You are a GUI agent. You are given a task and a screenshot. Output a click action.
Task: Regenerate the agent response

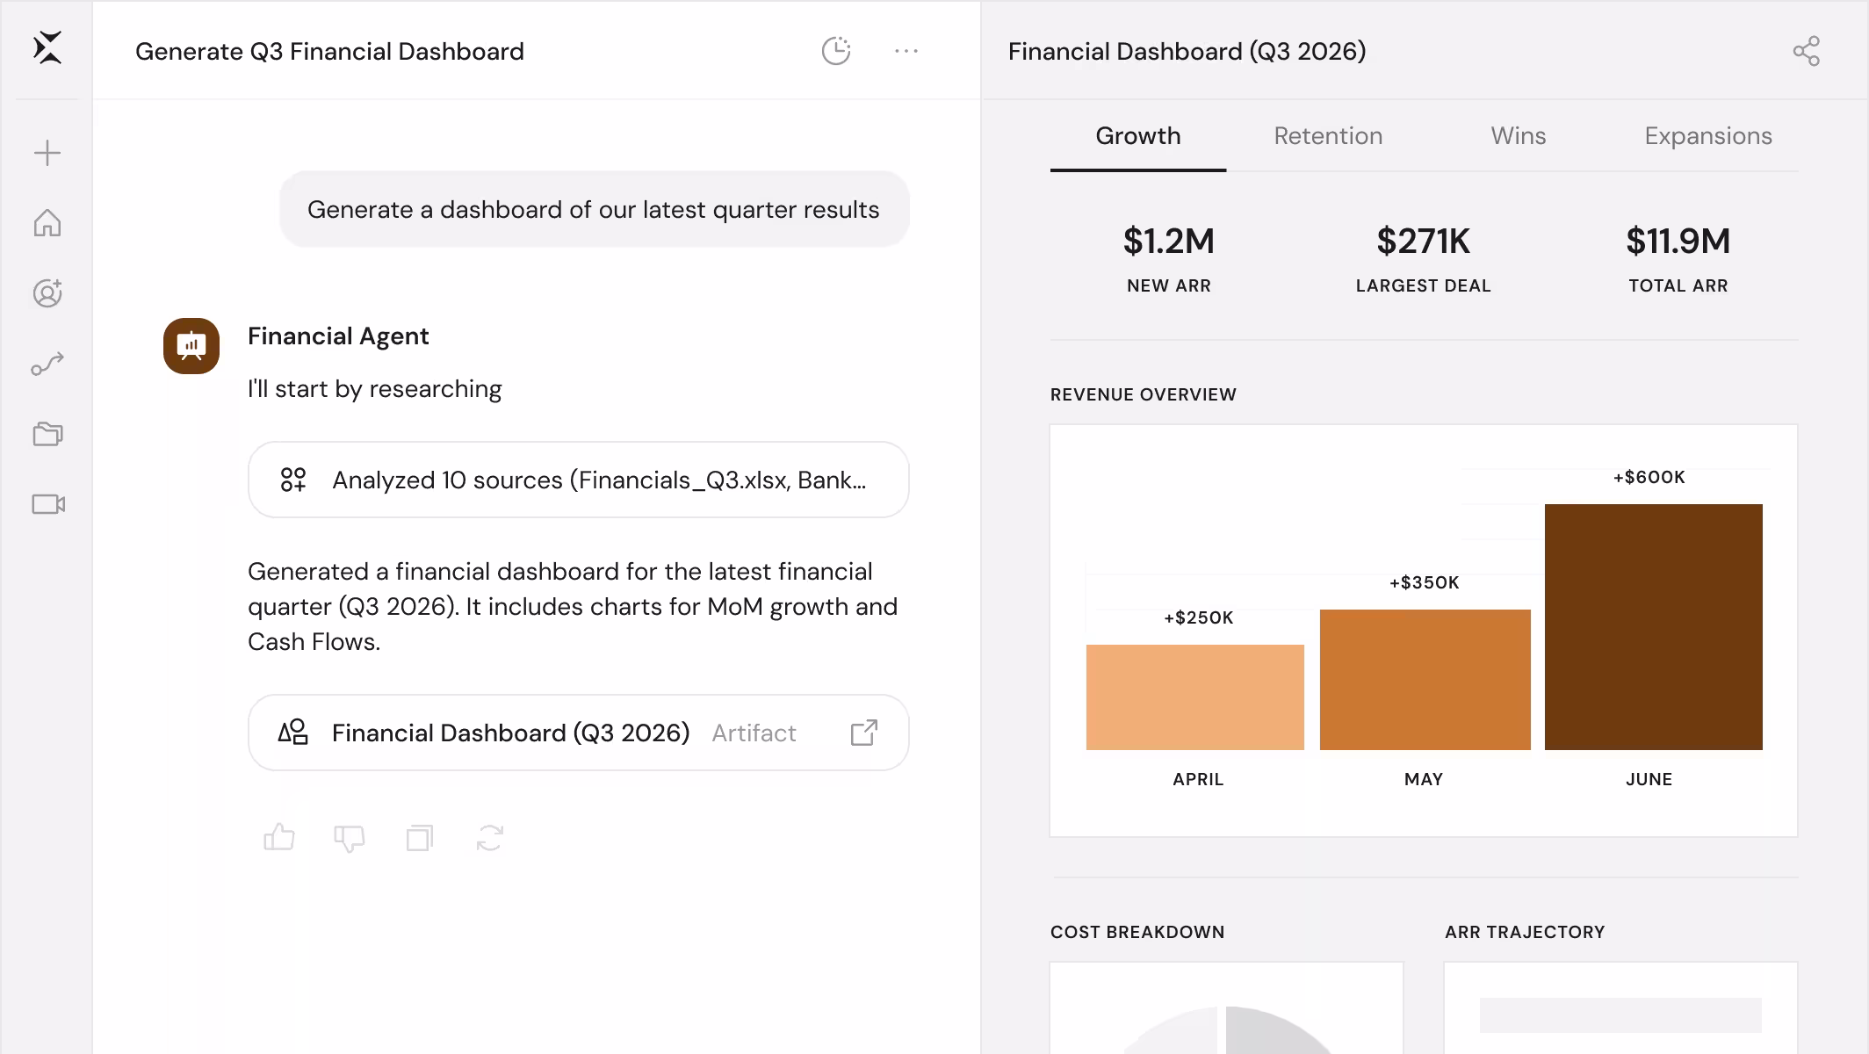click(x=490, y=838)
